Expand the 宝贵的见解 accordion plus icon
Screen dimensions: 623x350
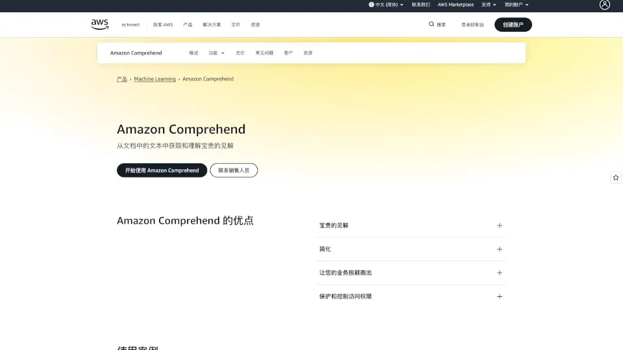[x=500, y=226]
